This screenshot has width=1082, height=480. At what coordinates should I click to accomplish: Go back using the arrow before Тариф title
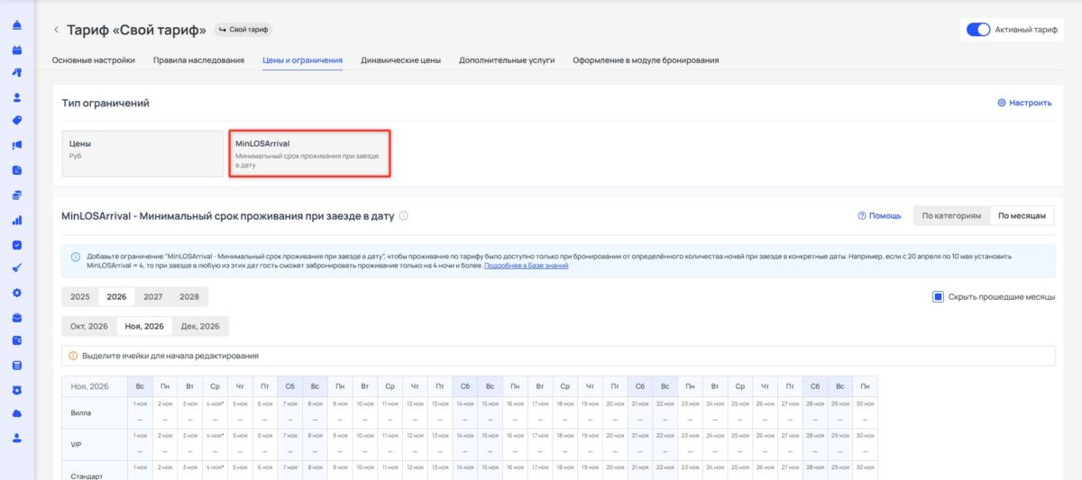coord(56,30)
